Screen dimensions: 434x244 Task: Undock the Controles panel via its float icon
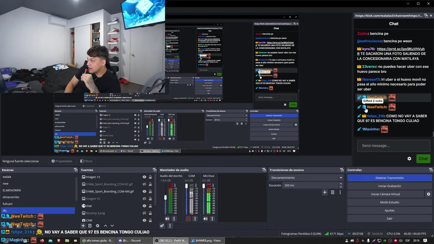pyautogui.click(x=431, y=170)
